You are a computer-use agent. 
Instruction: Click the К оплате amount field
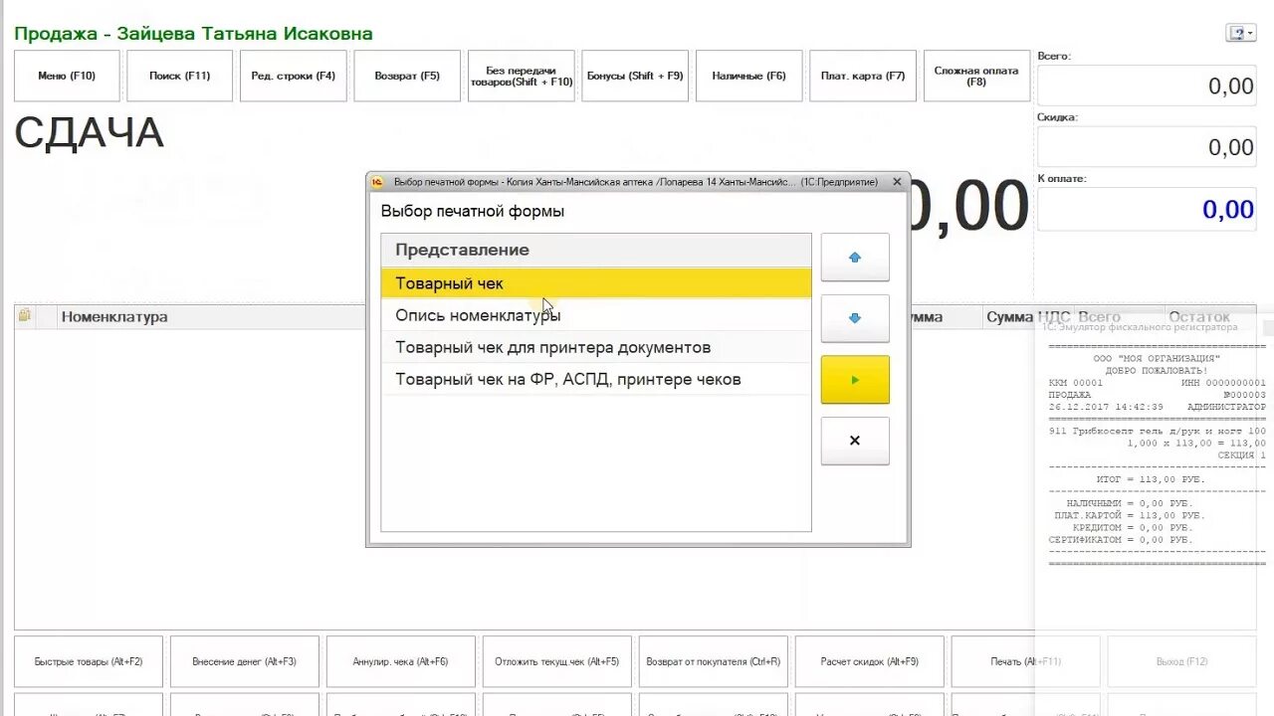(x=1147, y=209)
